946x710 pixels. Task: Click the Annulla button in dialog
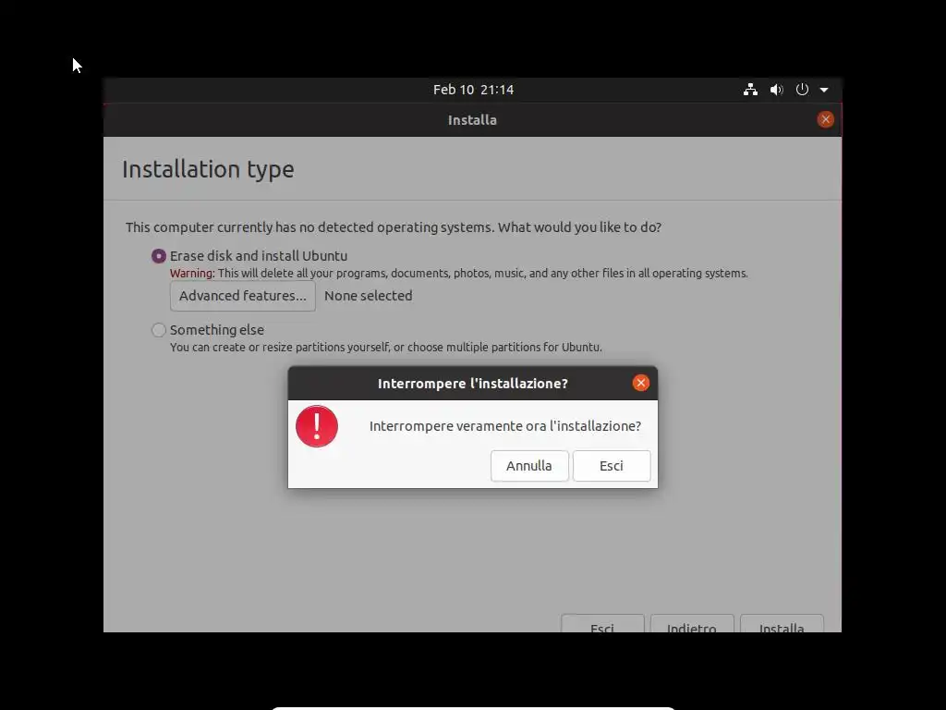point(529,466)
